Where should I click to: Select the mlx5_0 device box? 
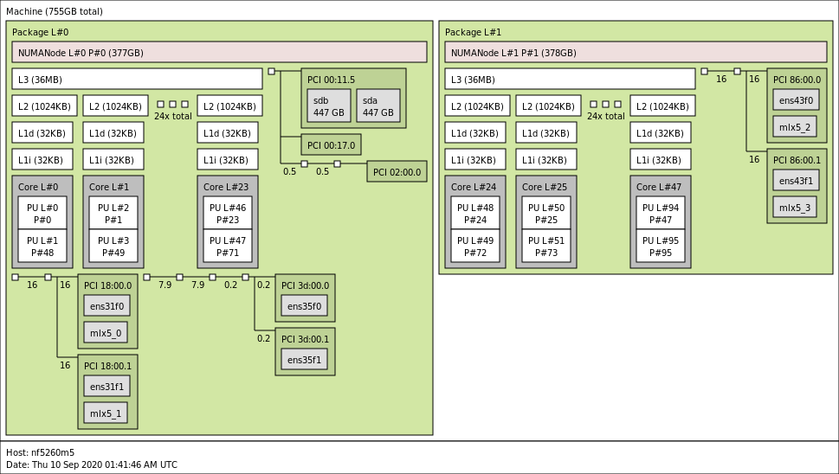pos(106,333)
